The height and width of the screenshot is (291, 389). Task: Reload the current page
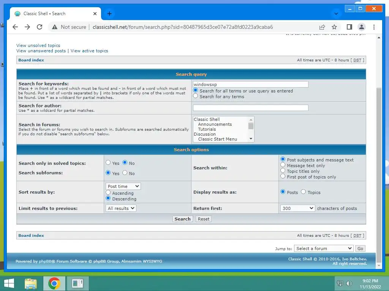pos(40,27)
